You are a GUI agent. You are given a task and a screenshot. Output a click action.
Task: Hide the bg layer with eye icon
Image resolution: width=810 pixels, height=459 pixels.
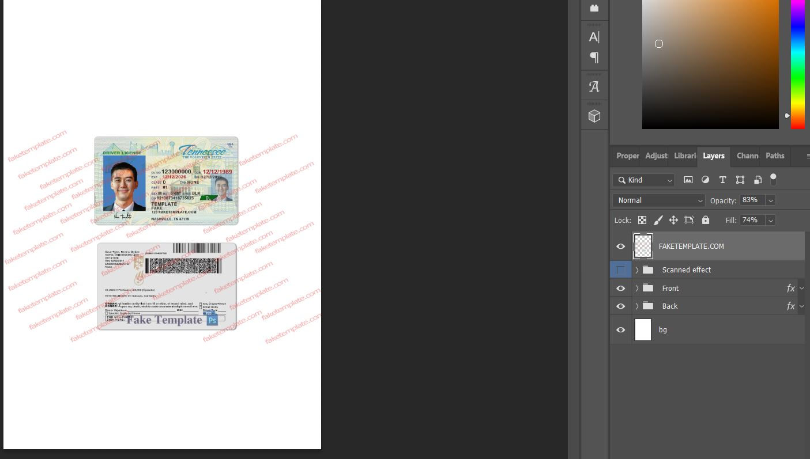620,330
